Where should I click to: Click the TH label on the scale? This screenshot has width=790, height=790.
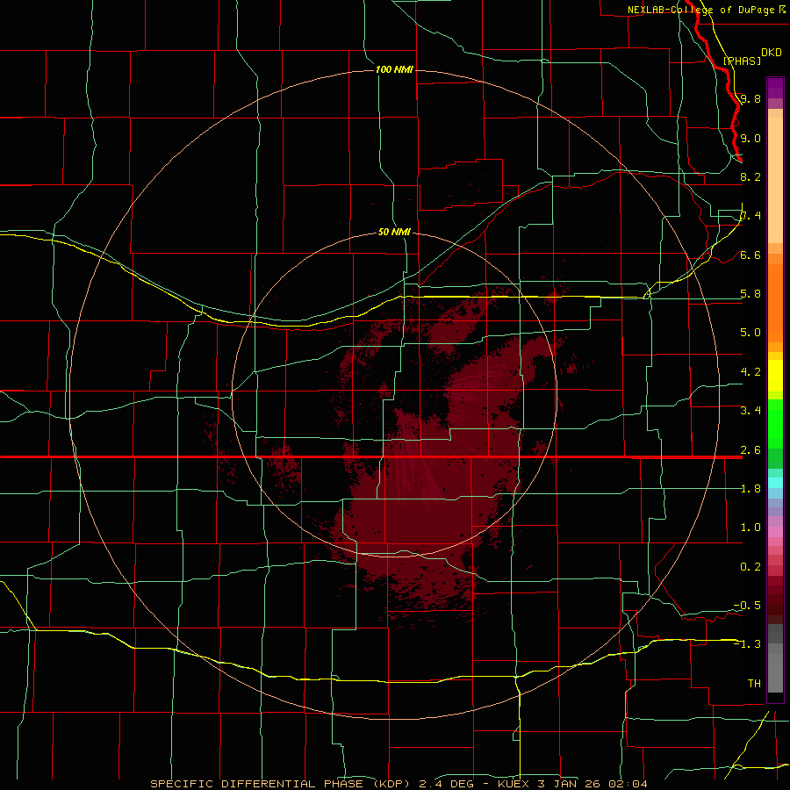754,683
